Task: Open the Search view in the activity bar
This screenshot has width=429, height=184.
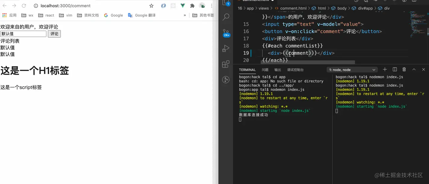Action: pyautogui.click(x=226, y=17)
